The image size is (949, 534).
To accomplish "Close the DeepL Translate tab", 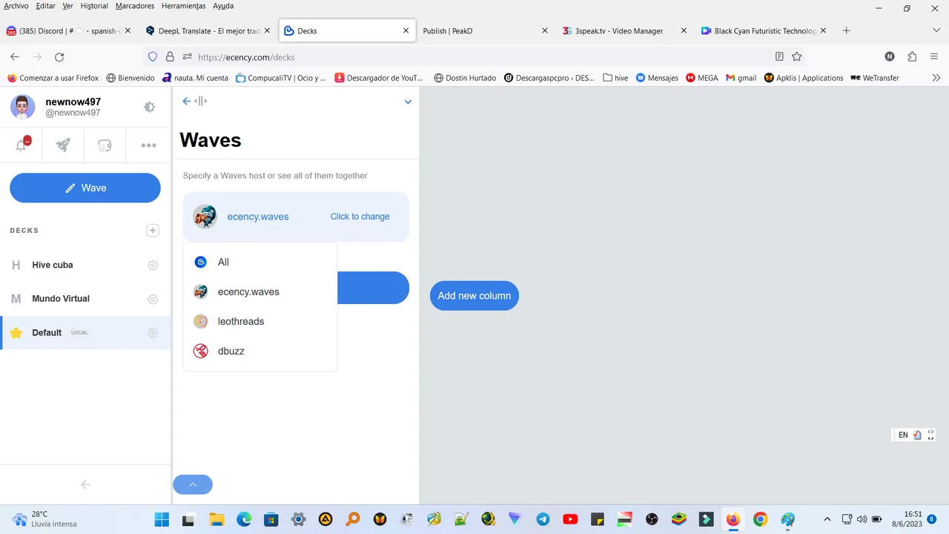I will coord(267,31).
